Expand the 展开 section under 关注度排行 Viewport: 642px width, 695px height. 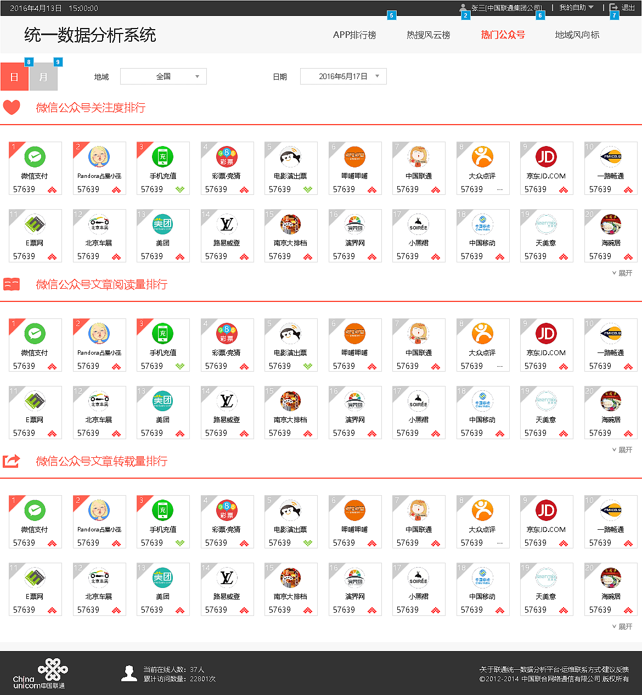622,273
